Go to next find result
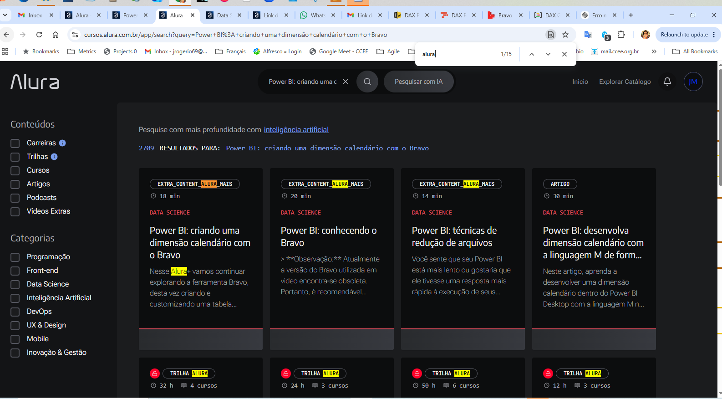Viewport: 722px width, 399px height. pyautogui.click(x=548, y=54)
